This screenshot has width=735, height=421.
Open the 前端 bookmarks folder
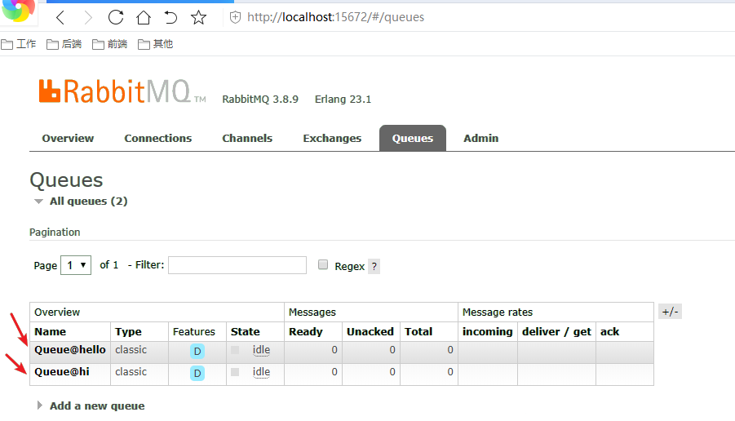[109, 44]
